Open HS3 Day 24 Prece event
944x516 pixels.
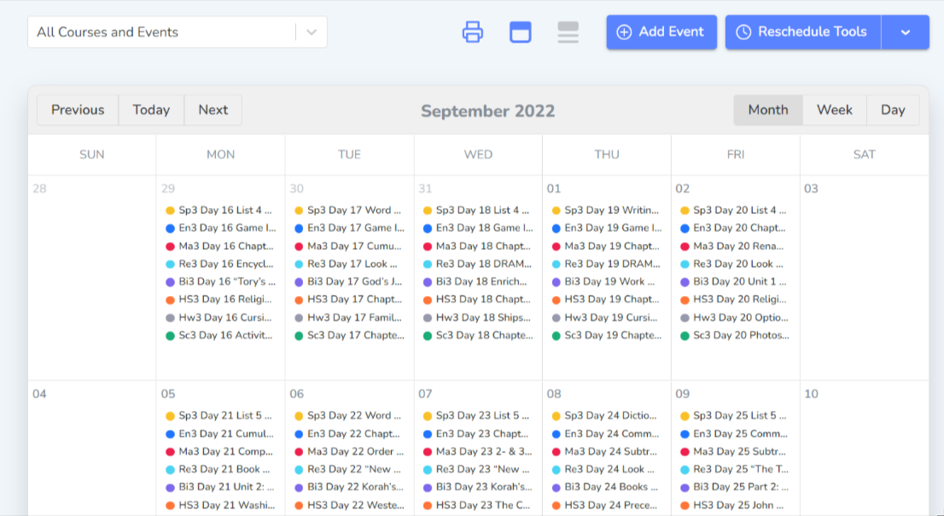tap(606, 505)
